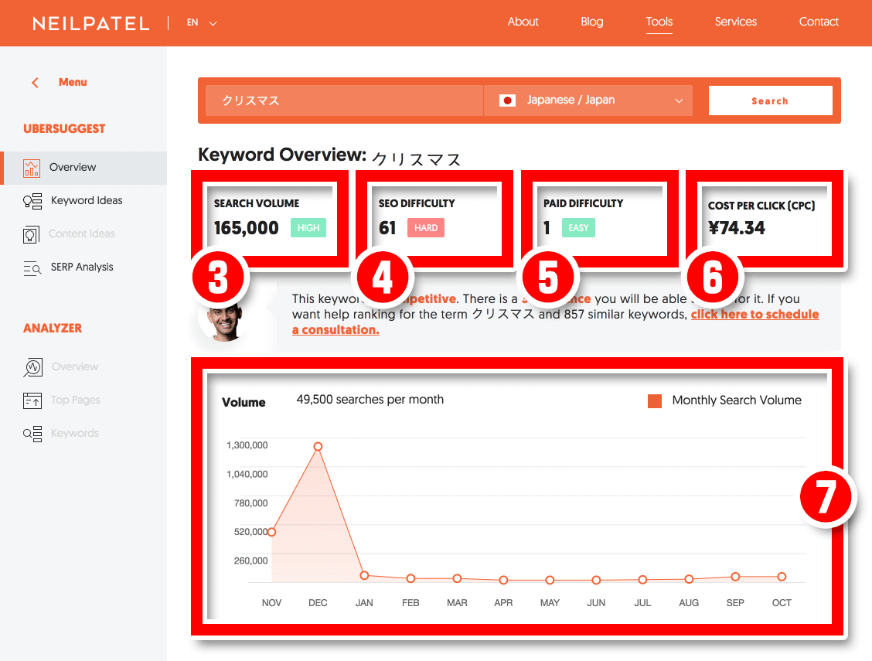The width and height of the screenshot is (872, 661).
Task: Open Keywords under Analyzer
Action: pyautogui.click(x=74, y=434)
